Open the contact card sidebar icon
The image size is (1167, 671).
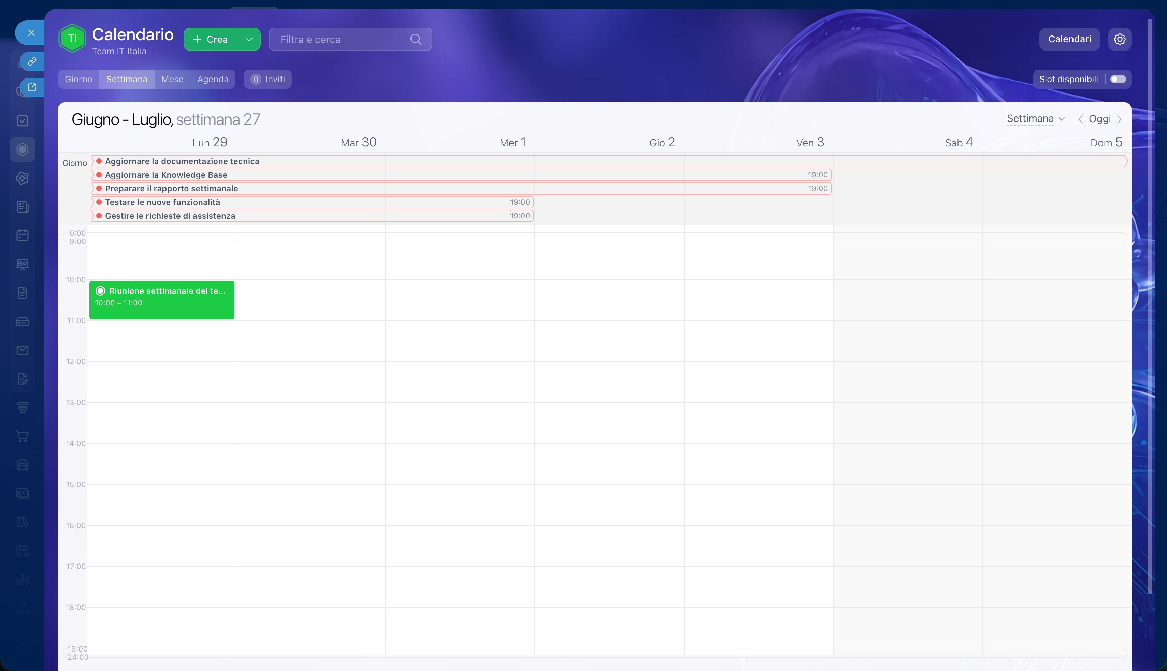click(23, 494)
